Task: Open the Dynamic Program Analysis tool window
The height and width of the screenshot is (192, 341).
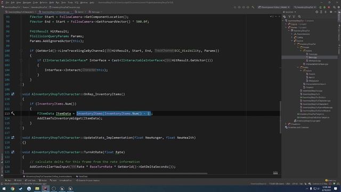Action: (87, 180)
